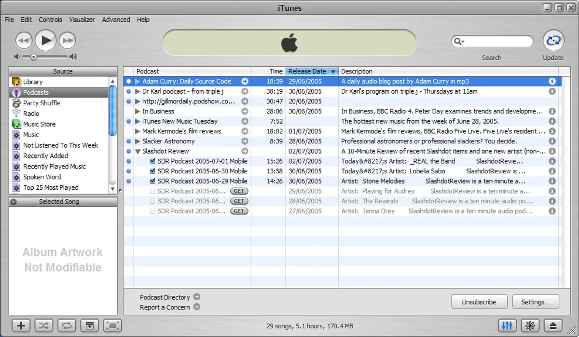The image size is (579, 337).
Task: Get the 28/06/2005 SDR episode
Action: [x=239, y=201]
